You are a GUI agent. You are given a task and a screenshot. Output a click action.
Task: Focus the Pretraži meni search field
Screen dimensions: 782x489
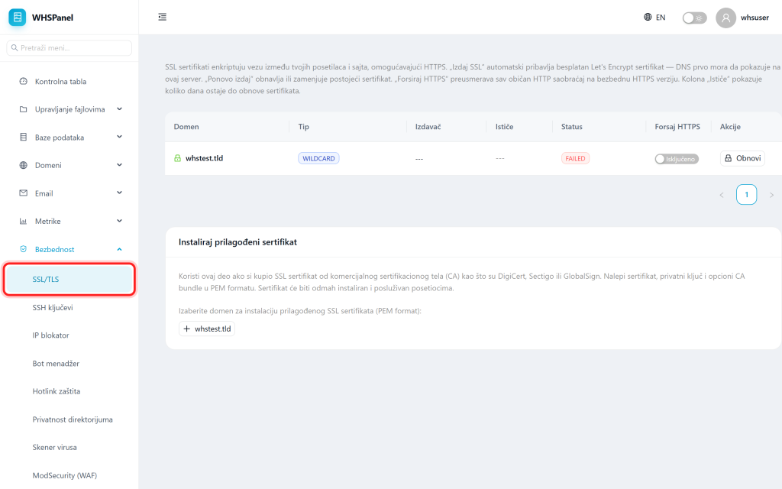(x=69, y=48)
